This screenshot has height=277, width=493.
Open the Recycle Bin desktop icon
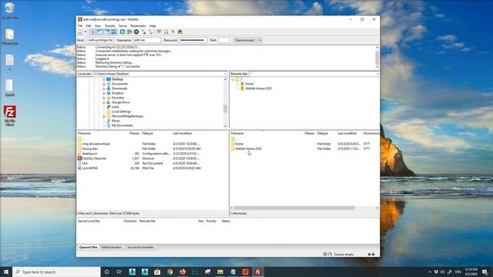click(x=10, y=10)
